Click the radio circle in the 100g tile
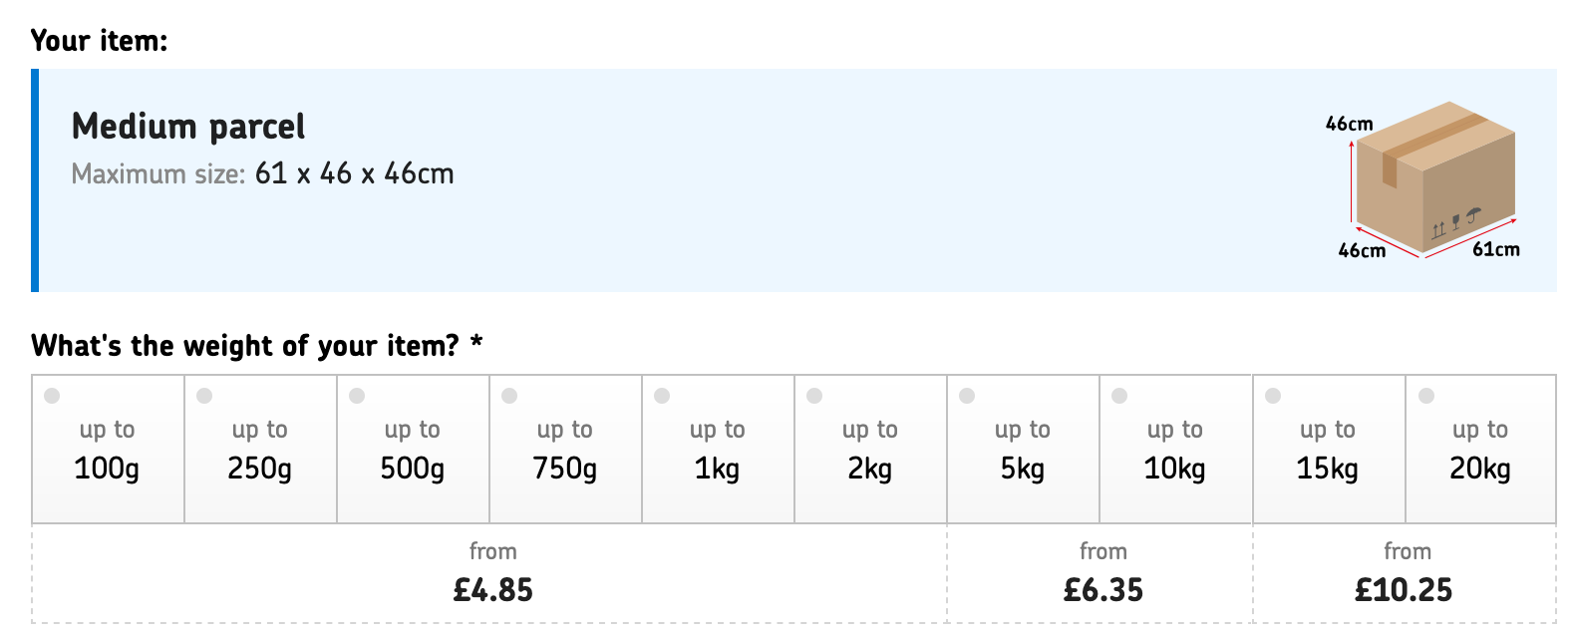This screenshot has width=1571, height=634. [x=52, y=396]
